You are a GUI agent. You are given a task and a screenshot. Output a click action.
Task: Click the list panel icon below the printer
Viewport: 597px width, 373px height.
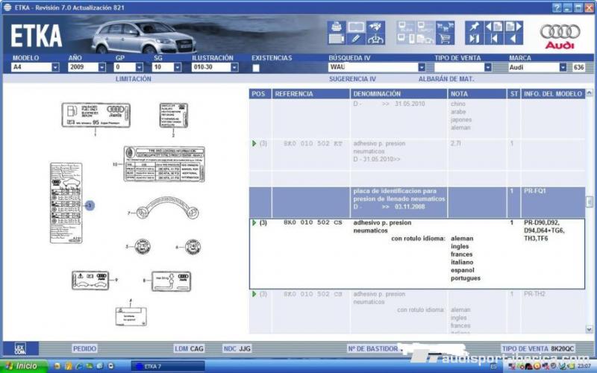(337, 39)
